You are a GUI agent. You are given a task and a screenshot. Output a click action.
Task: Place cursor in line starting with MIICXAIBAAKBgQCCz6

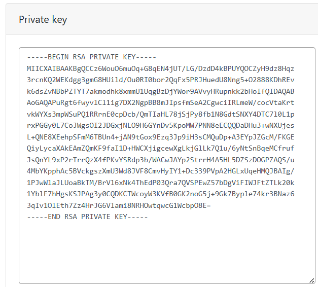pos(160,68)
